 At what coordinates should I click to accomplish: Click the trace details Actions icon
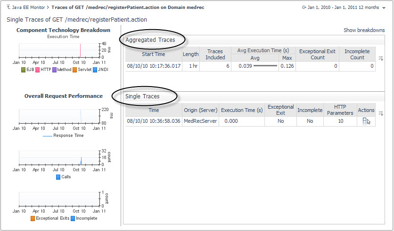(365, 121)
